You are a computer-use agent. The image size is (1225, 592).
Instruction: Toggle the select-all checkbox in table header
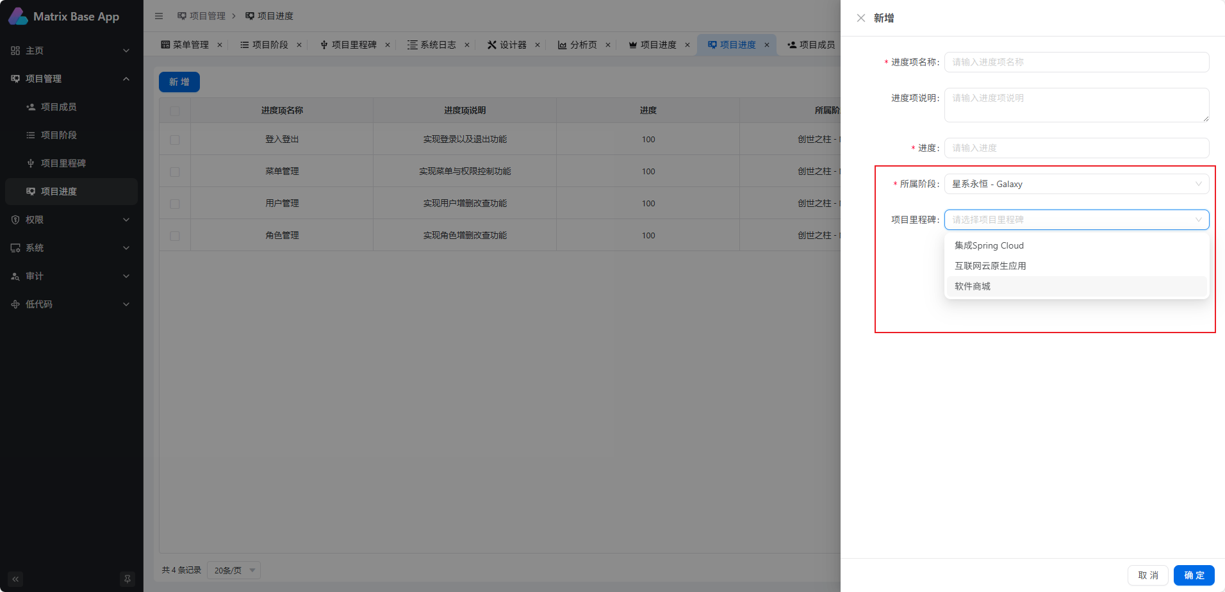coord(175,111)
